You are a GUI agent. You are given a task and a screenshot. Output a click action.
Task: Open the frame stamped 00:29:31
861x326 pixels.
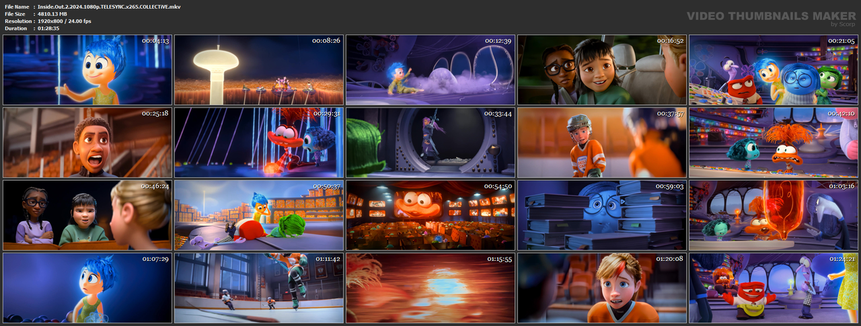coord(259,142)
